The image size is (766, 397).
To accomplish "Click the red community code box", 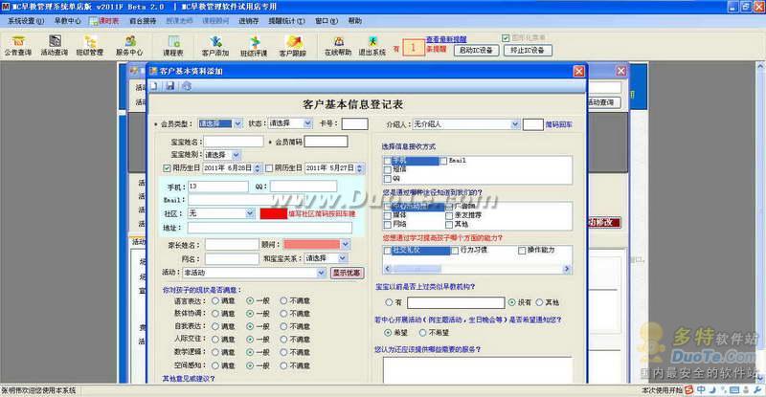I will pyautogui.click(x=274, y=214).
